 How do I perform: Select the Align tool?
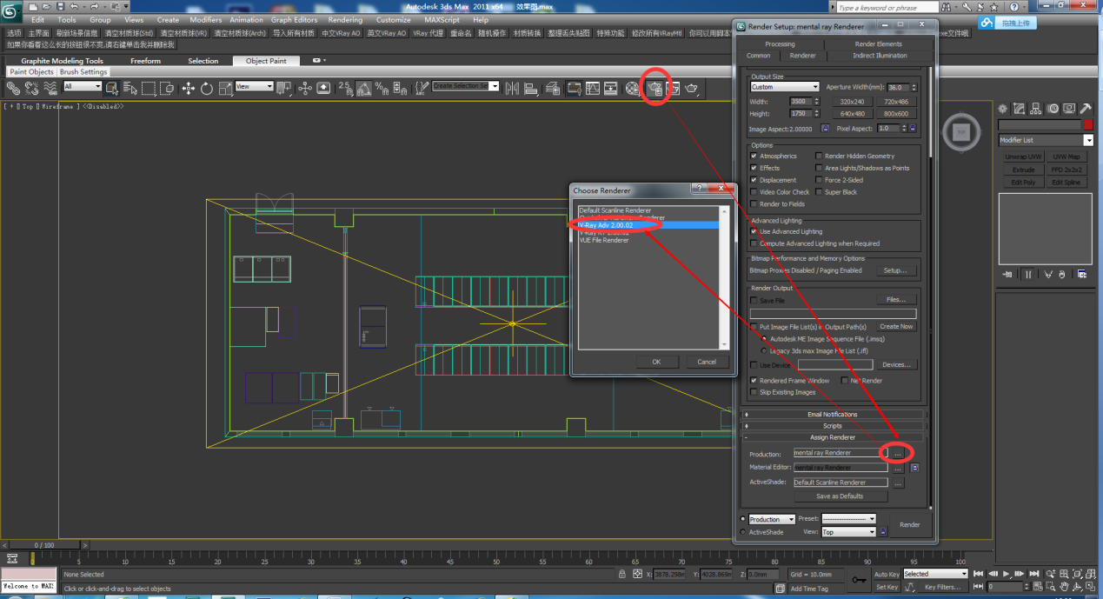[529, 88]
